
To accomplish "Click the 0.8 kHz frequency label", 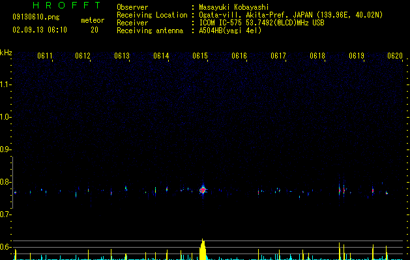I will 6,182.
